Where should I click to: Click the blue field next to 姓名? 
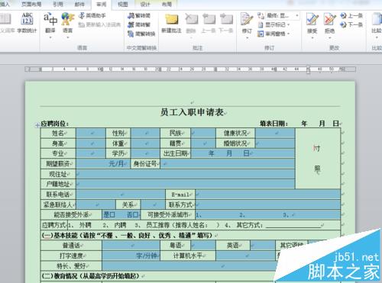pyautogui.click(x=91, y=133)
